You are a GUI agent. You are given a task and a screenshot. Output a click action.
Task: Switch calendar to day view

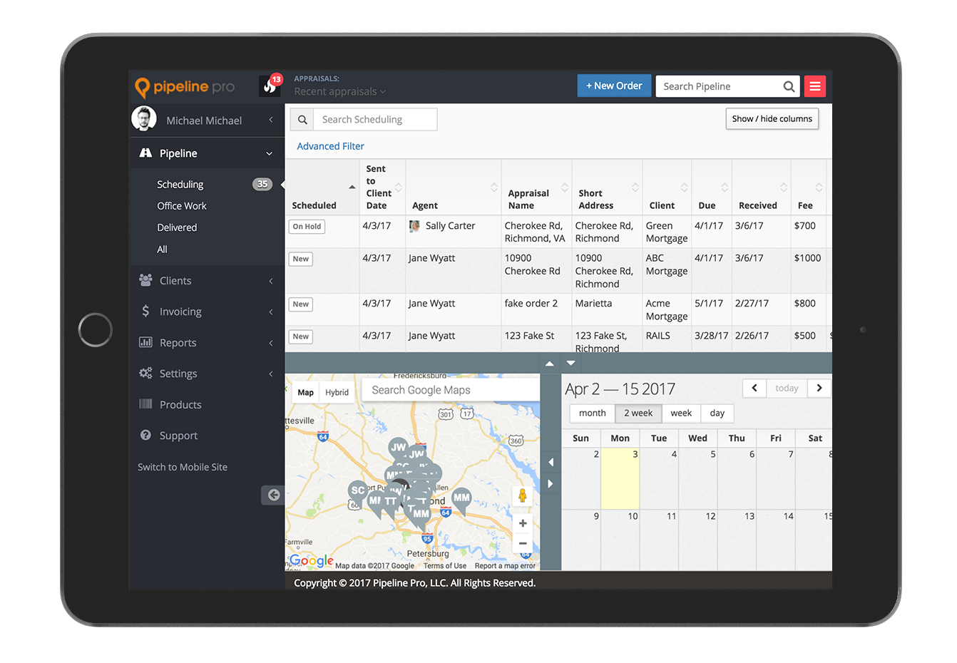[x=717, y=413]
